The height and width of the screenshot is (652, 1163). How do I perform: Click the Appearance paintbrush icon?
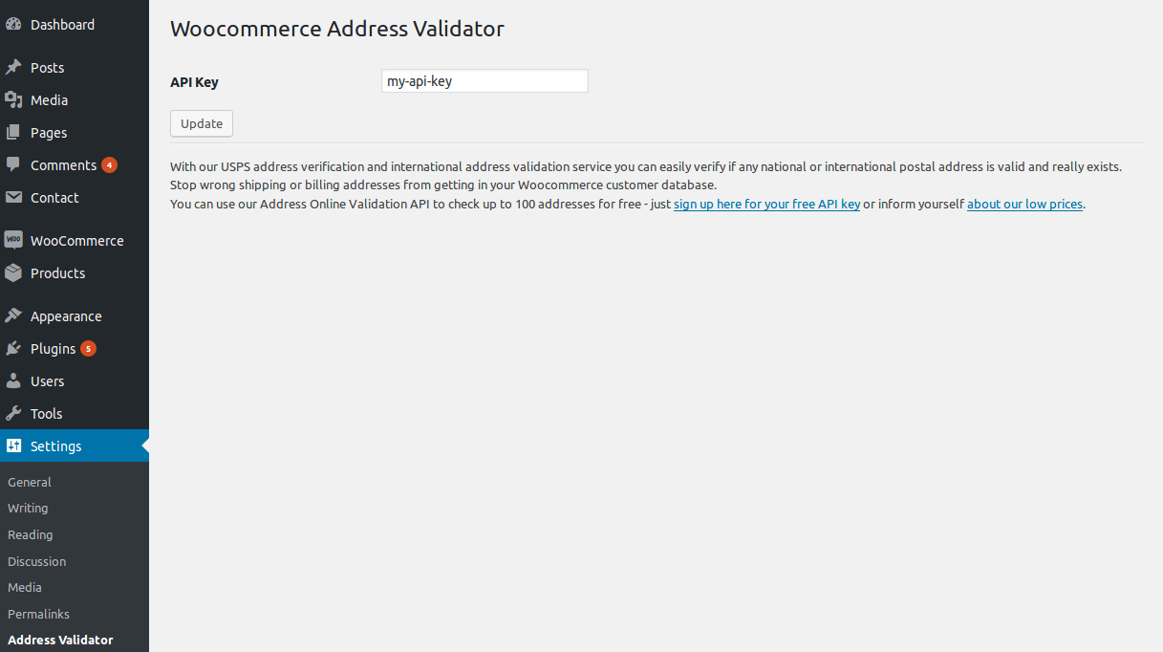pyautogui.click(x=13, y=315)
